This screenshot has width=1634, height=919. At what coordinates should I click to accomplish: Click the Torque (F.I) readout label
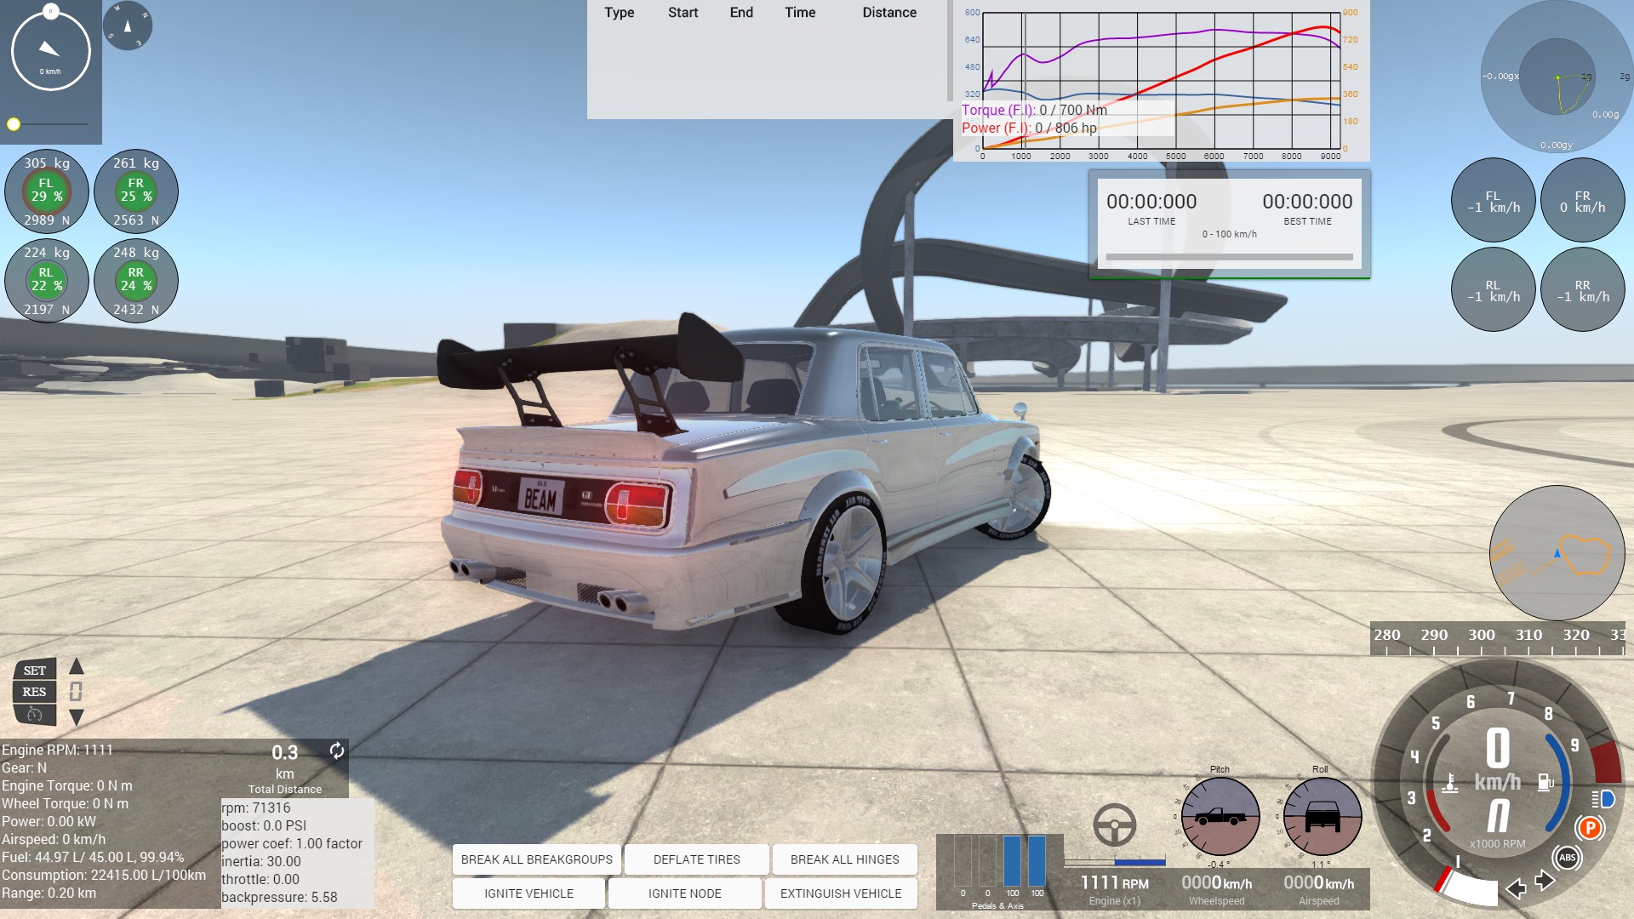point(1034,110)
